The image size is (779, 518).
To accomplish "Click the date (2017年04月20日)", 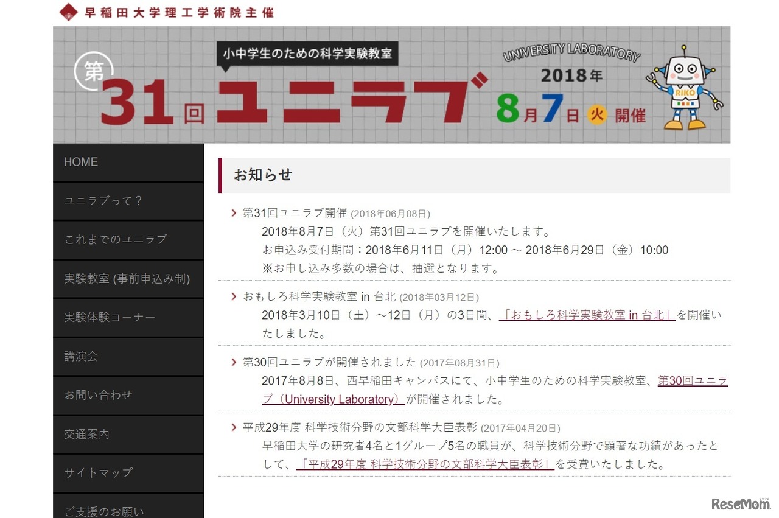I will coord(520,428).
